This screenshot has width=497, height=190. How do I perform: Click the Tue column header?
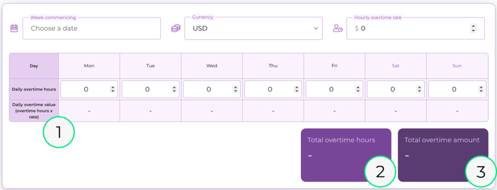coord(151,66)
